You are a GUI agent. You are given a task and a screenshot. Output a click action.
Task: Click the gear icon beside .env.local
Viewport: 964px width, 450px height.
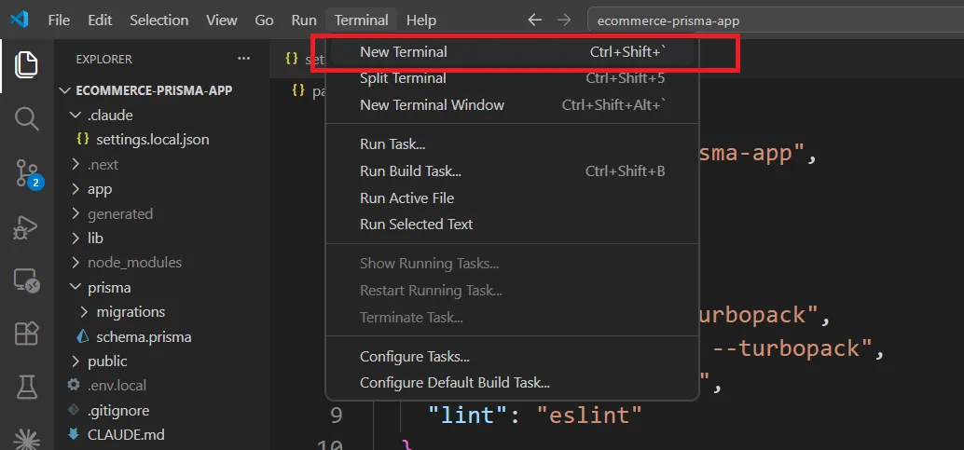point(74,386)
